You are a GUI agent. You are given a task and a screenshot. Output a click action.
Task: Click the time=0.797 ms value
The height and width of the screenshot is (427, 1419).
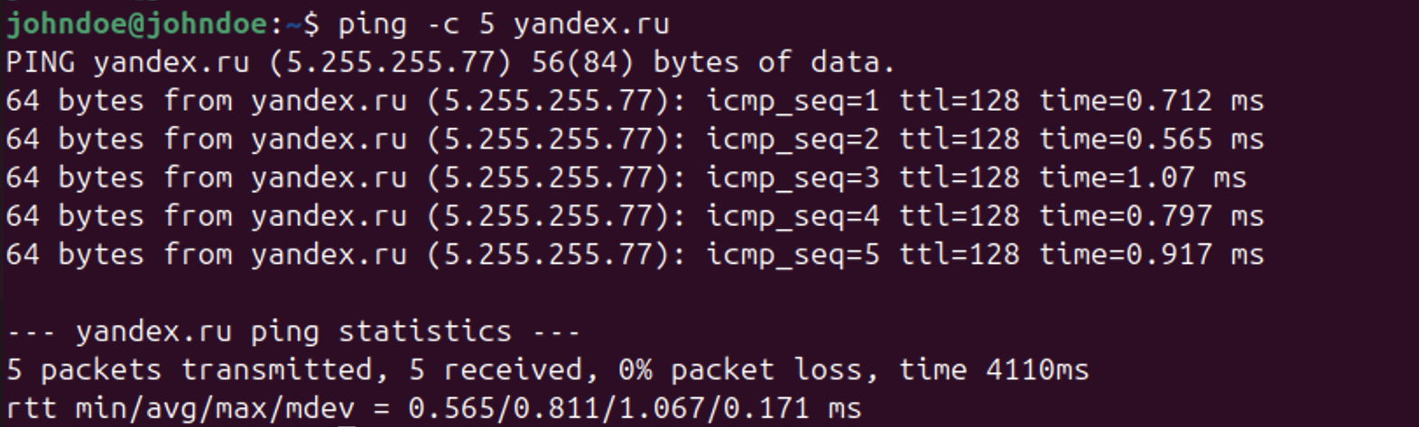coord(1151,217)
